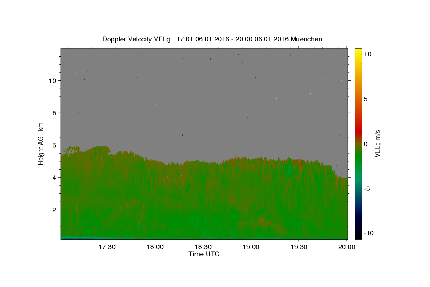Click the 4 km height tick label
430x287 pixels.
[54, 177]
